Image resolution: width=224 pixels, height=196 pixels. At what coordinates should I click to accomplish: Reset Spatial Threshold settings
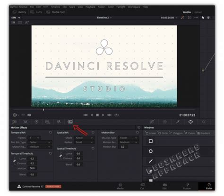[x=93, y=148]
